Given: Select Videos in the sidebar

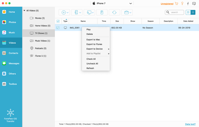Looking at the screenshot, I should (11, 43).
